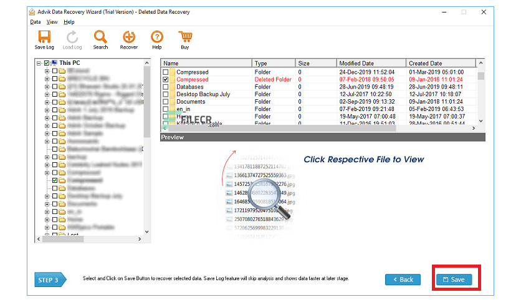Click folder icon of Documents row
521x302 pixels.
click(173, 102)
